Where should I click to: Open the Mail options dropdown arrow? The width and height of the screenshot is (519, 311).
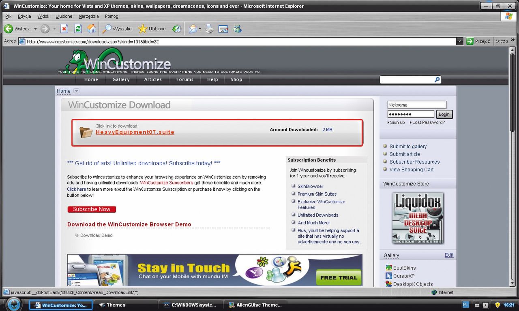pyautogui.click(x=200, y=29)
